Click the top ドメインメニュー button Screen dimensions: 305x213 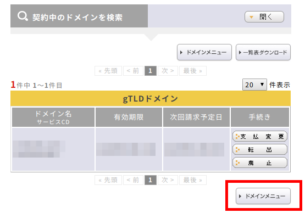204,52
